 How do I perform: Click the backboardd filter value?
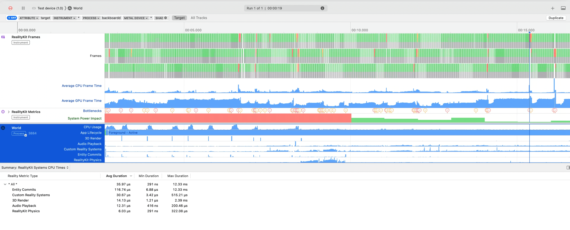pos(111,18)
